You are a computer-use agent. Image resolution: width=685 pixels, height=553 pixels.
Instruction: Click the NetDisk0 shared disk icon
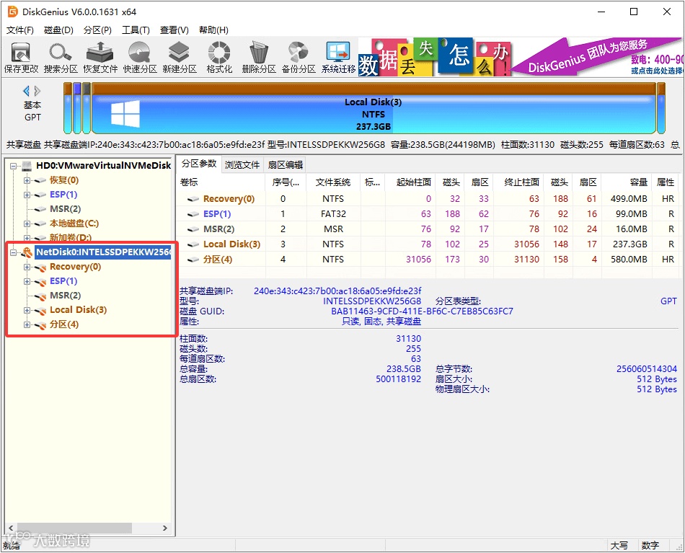[x=27, y=252]
